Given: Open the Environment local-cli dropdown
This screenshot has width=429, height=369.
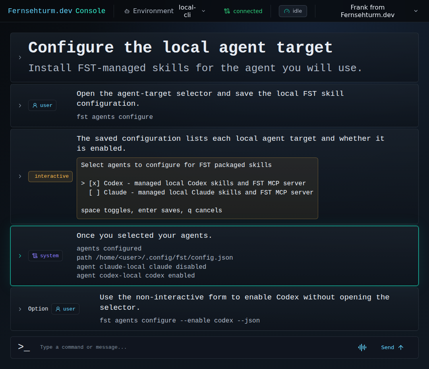Looking at the screenshot, I should [165, 11].
